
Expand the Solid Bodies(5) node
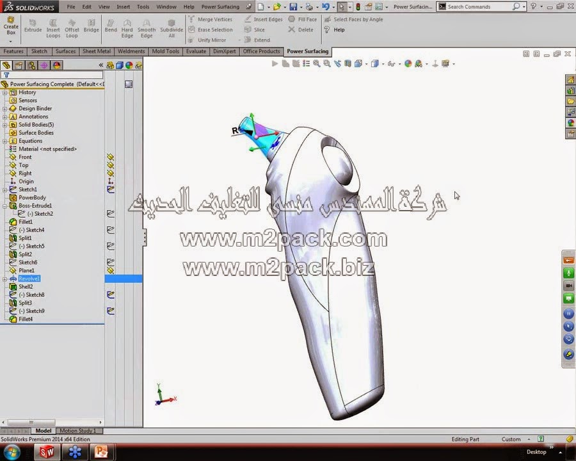[x=4, y=125]
